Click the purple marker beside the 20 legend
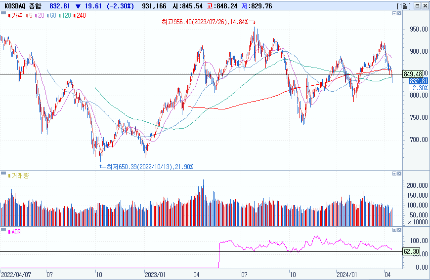430x280 pixels. coord(36,16)
